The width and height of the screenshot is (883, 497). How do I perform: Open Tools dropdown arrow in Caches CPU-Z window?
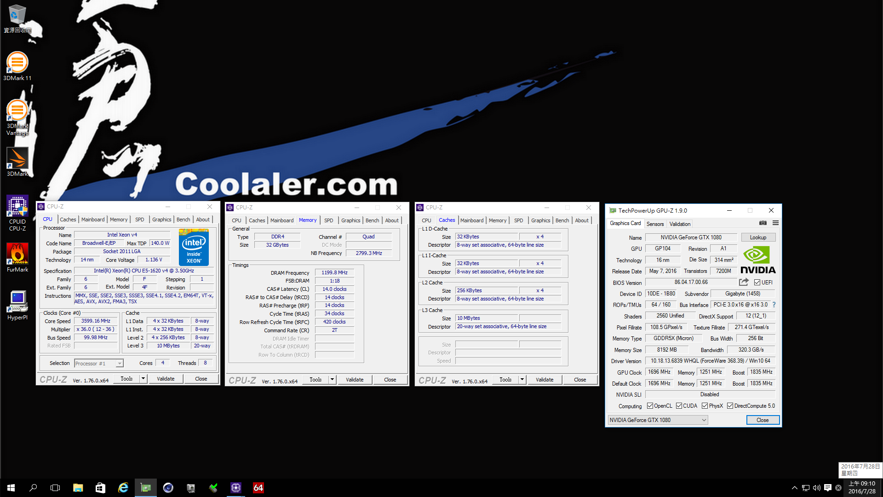point(522,380)
